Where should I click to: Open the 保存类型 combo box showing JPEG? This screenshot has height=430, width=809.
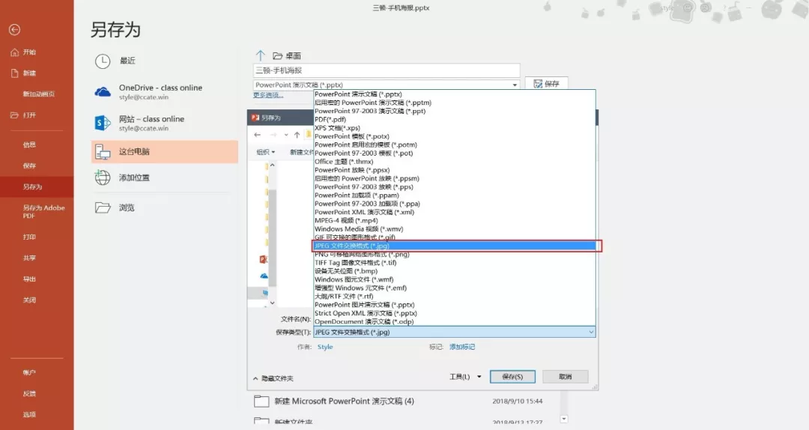click(x=455, y=332)
